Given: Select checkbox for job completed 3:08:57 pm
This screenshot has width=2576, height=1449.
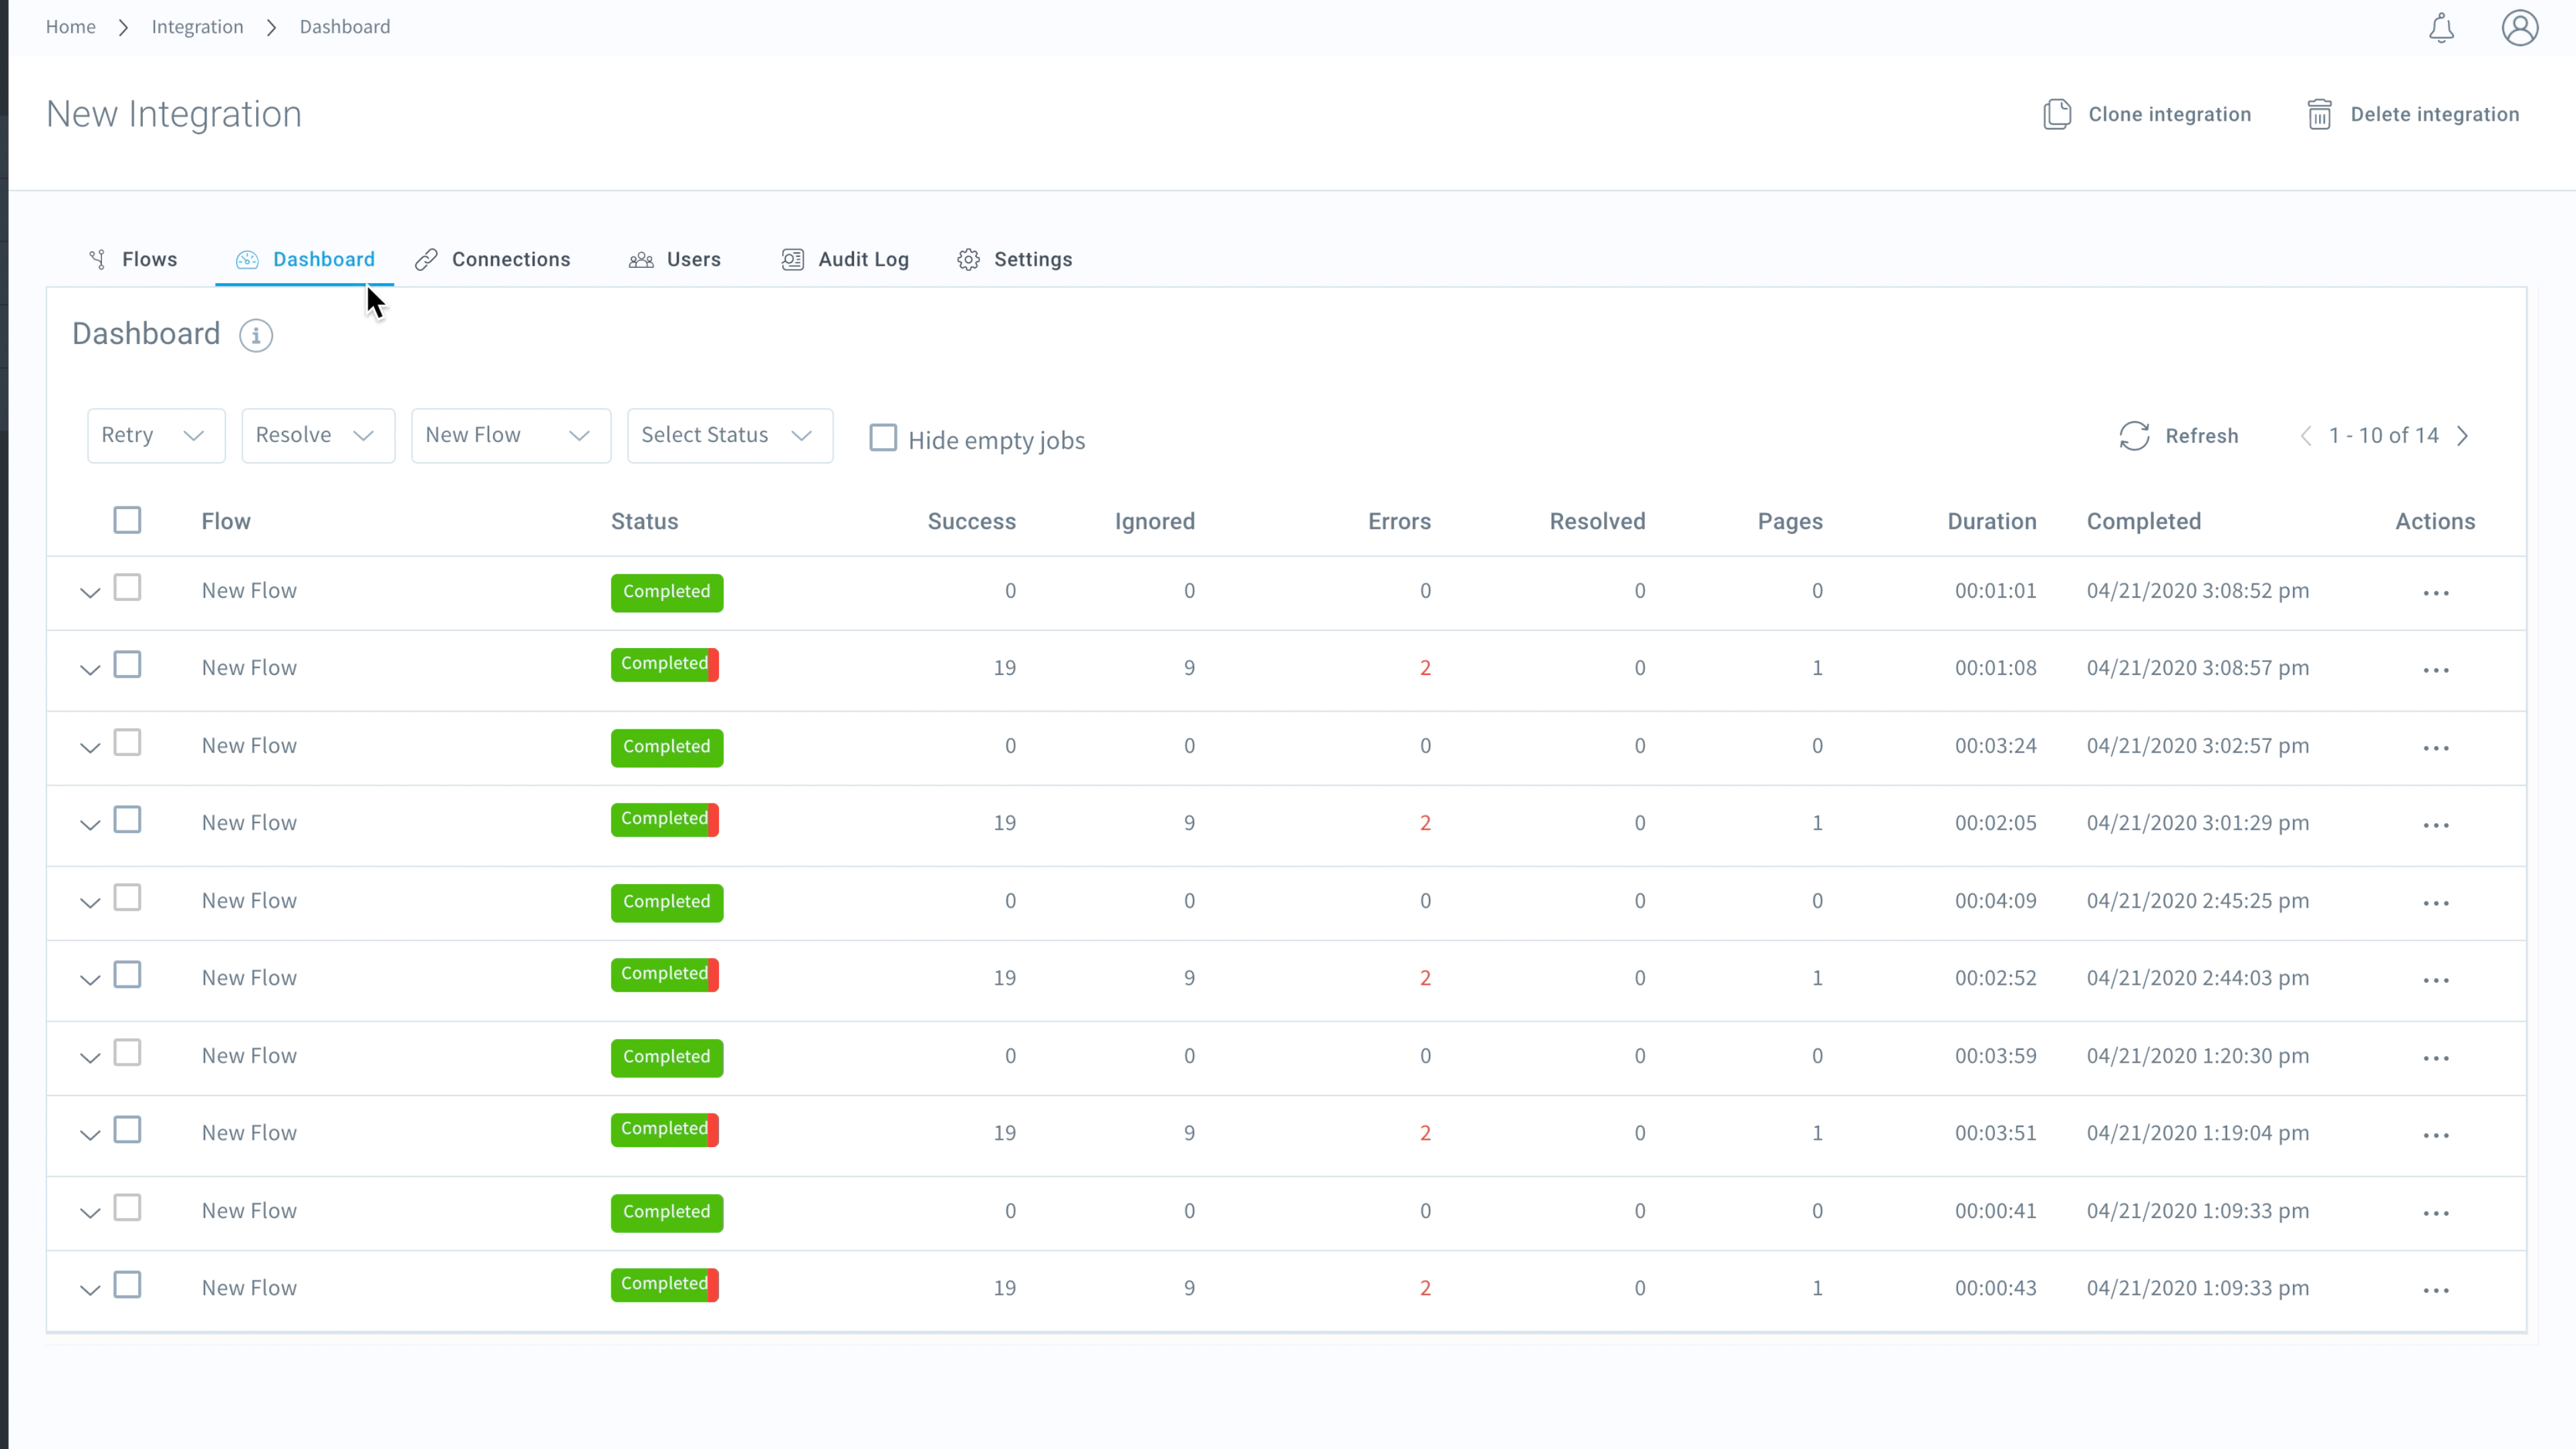Looking at the screenshot, I should coord(127,665).
